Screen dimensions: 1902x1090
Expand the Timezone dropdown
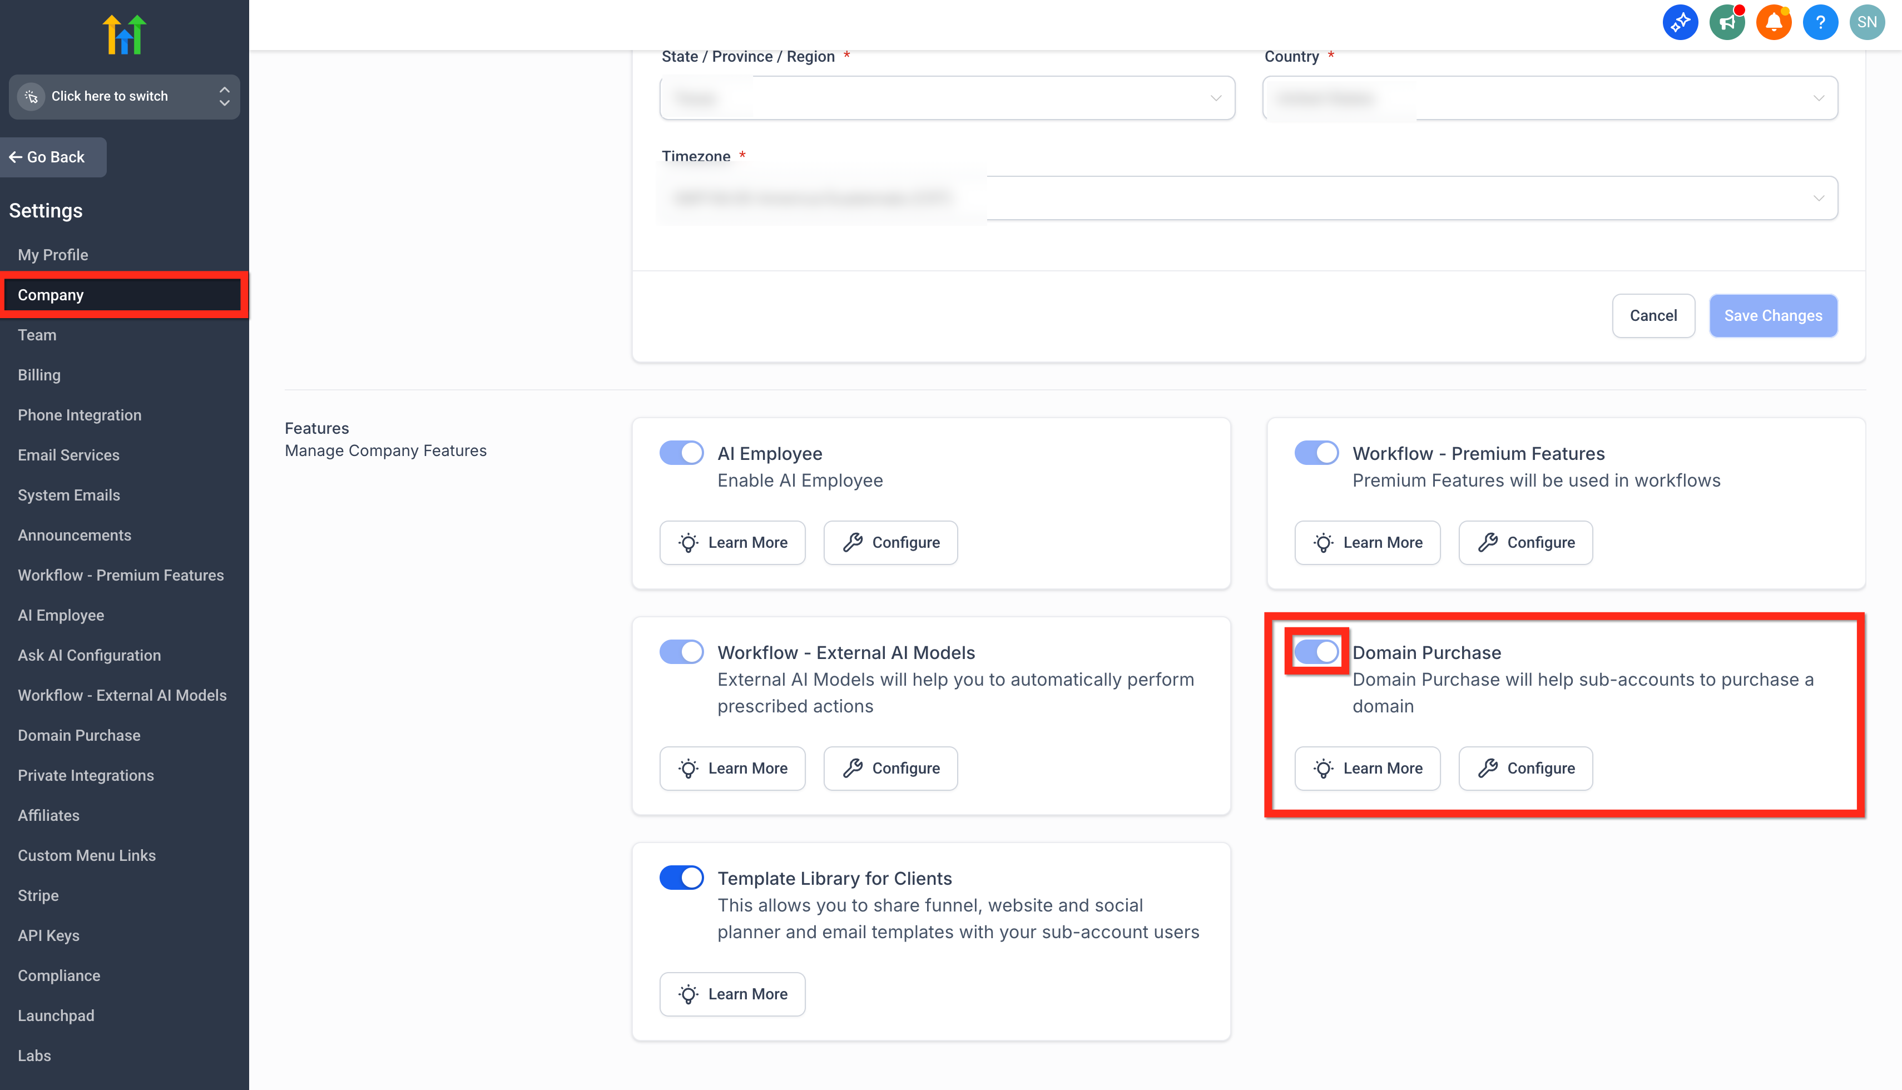pos(1249,199)
